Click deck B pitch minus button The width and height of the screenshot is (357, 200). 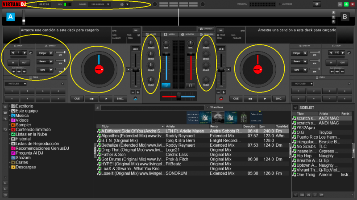[x=219, y=92]
